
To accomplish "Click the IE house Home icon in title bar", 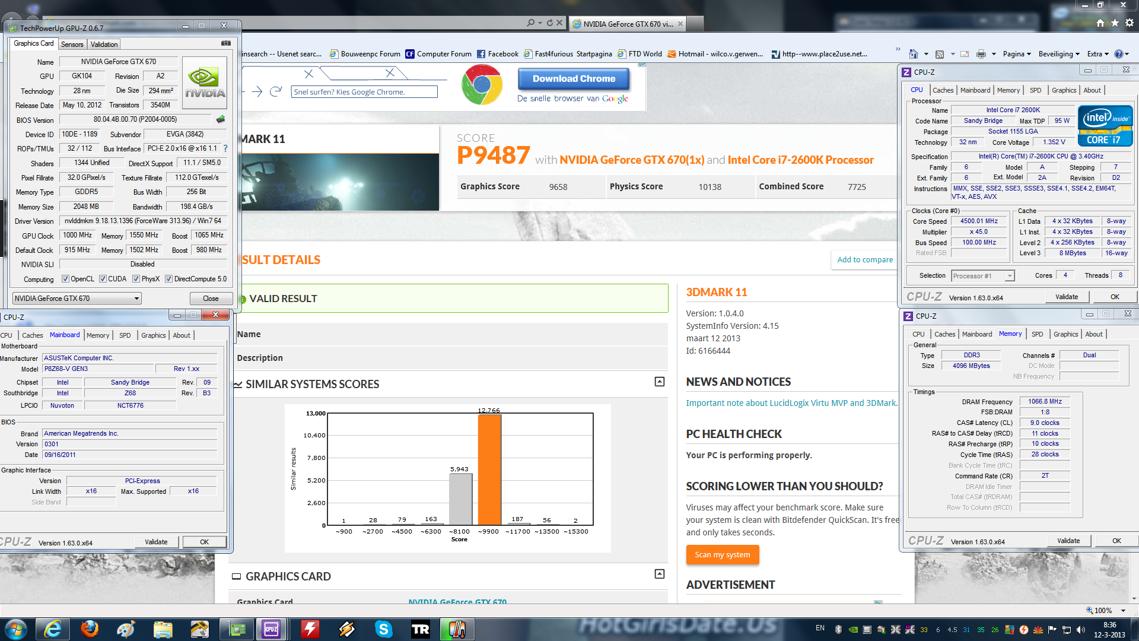I will pos(1100,23).
